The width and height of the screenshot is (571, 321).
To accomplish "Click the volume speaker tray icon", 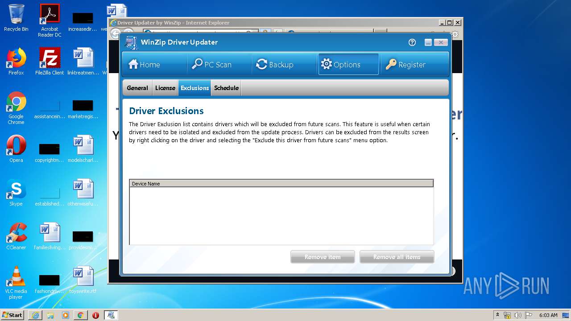I will 518,315.
